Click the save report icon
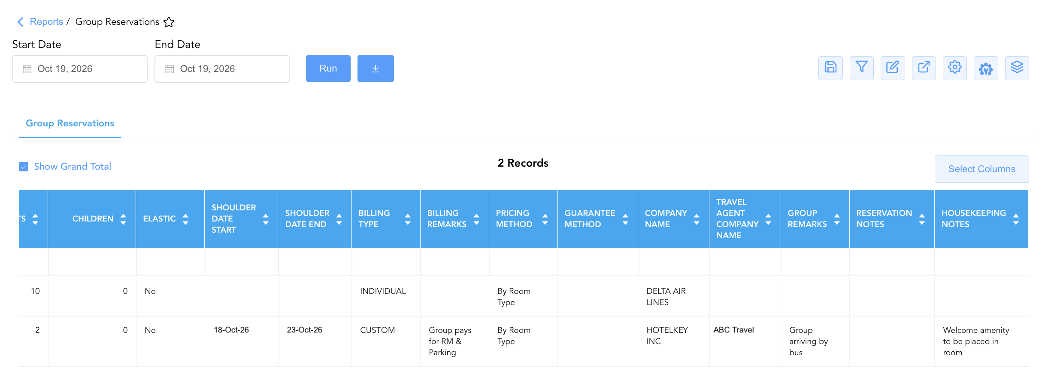 click(830, 68)
